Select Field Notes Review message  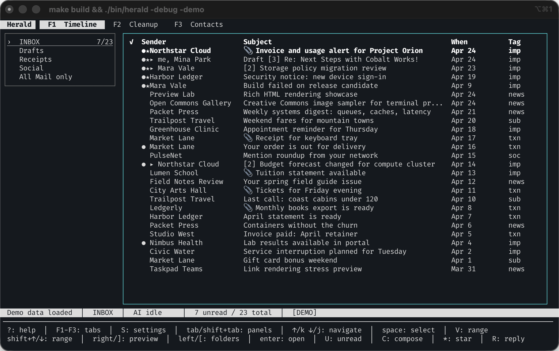click(x=335, y=182)
